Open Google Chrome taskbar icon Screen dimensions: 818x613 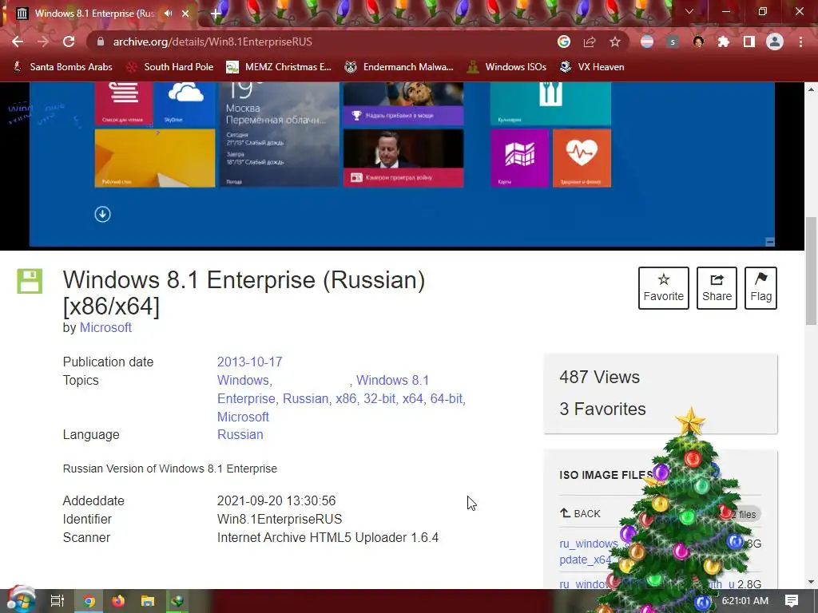[x=89, y=601]
